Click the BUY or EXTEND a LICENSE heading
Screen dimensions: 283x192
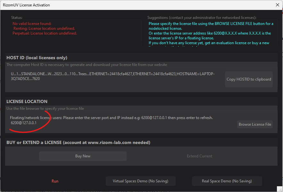point(78,143)
